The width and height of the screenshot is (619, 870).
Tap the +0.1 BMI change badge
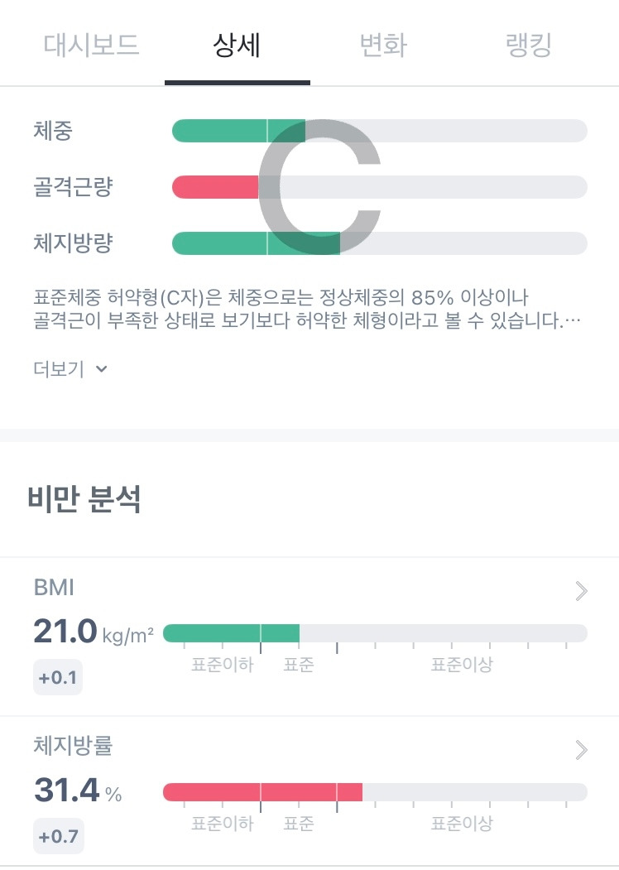click(x=58, y=679)
